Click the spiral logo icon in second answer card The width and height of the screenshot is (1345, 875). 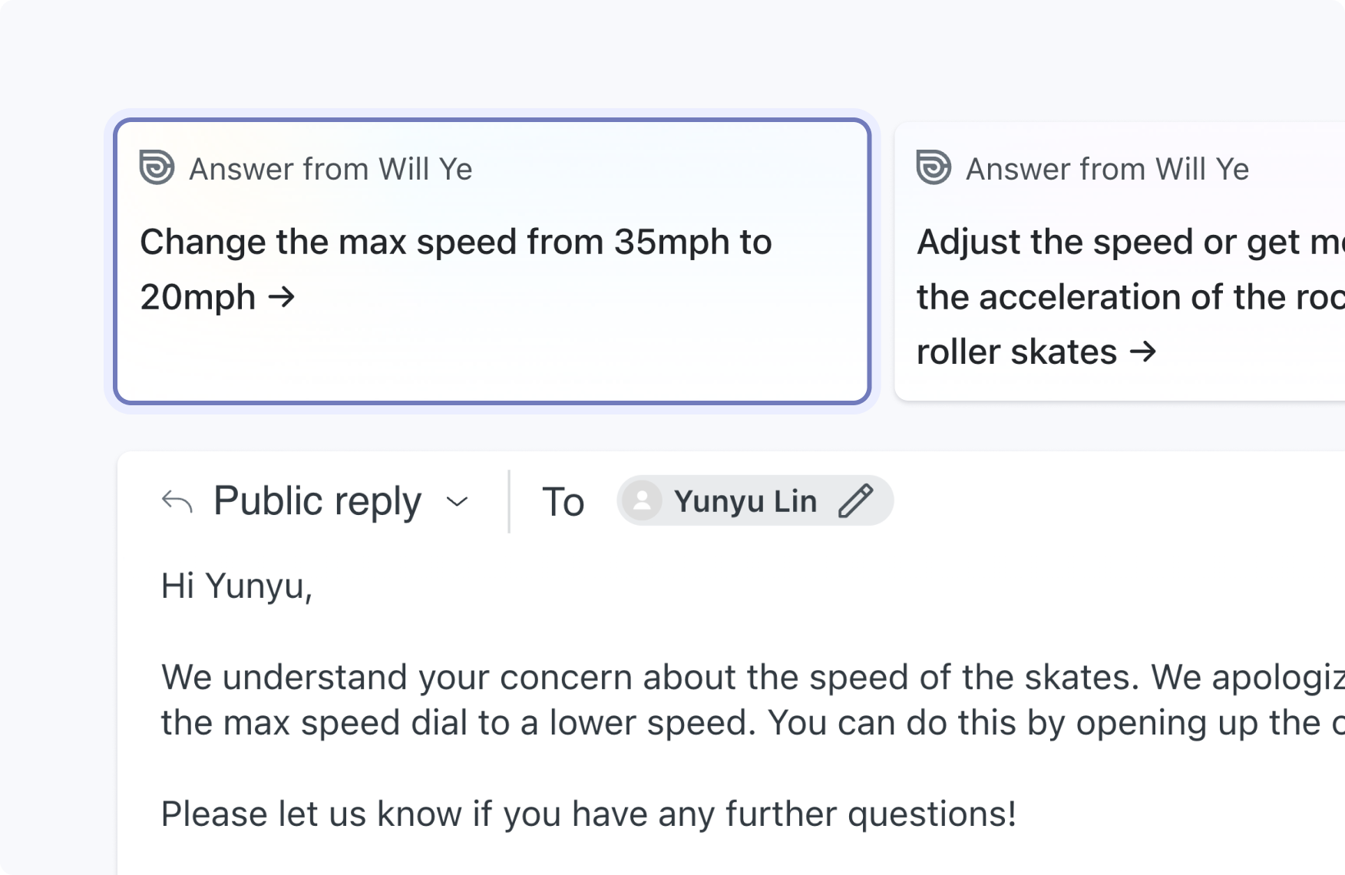[x=934, y=167]
